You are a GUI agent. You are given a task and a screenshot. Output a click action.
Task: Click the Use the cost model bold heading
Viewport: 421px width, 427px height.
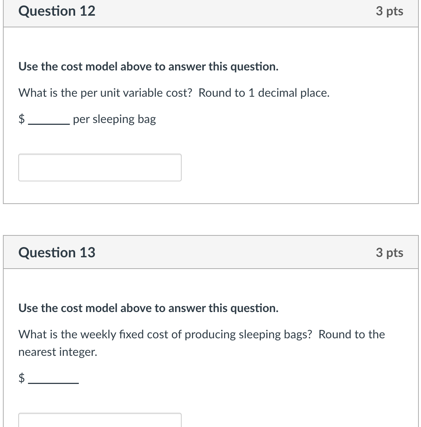[148, 66]
